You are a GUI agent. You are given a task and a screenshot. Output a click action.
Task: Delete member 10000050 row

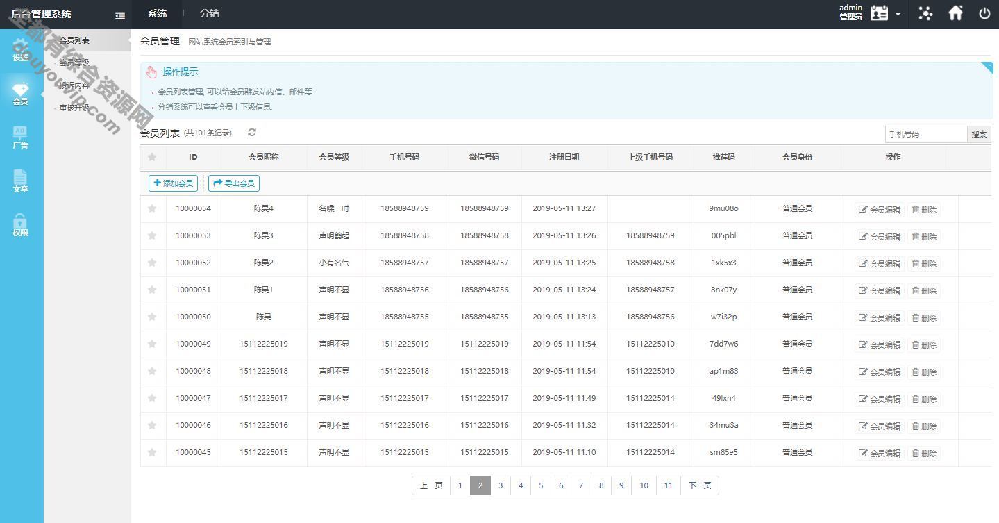tap(924, 317)
